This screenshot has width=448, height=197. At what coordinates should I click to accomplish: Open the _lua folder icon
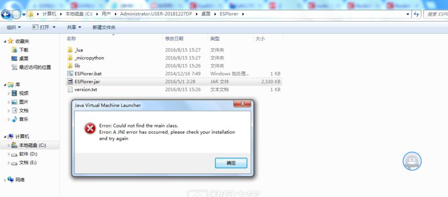click(70, 50)
